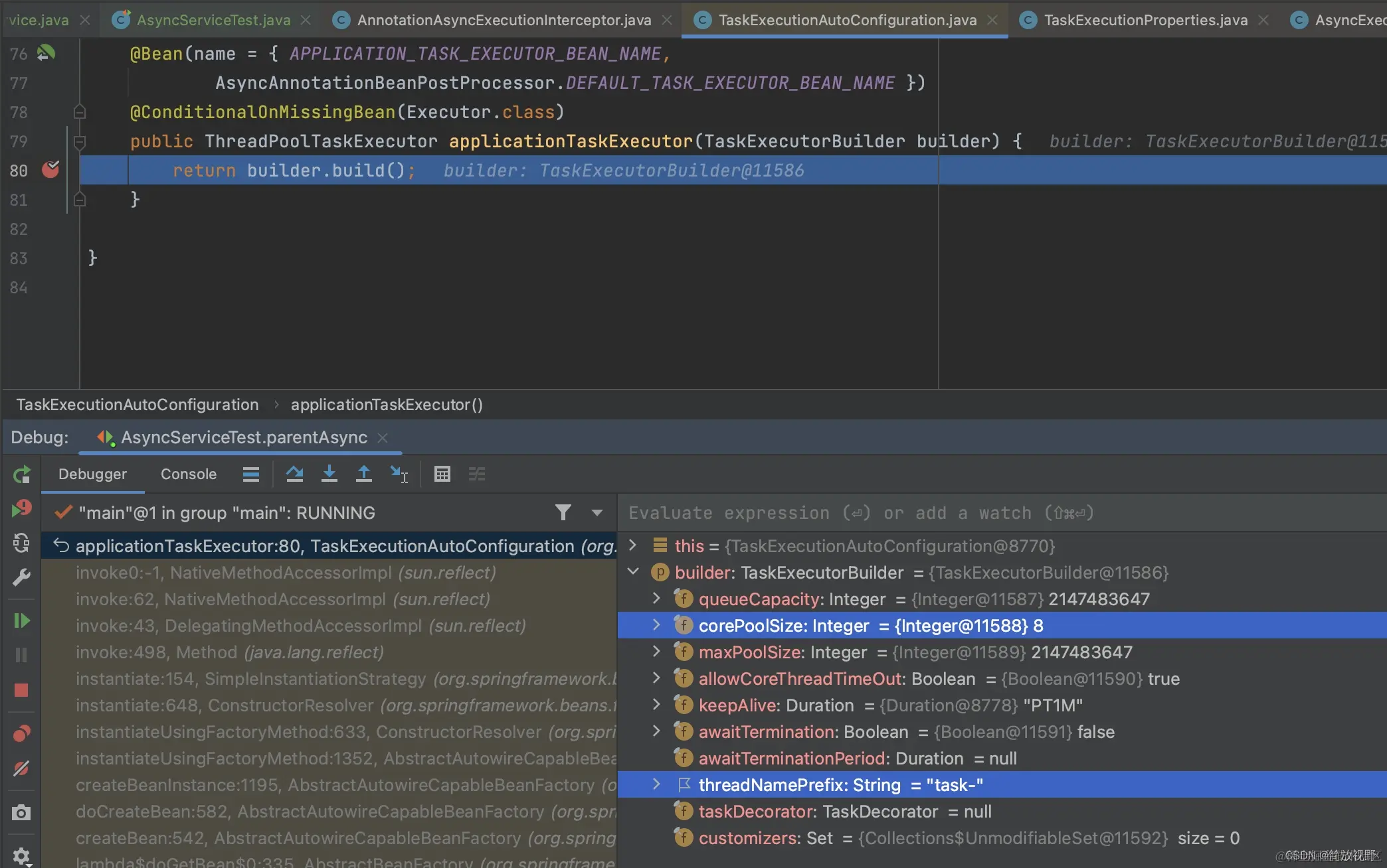
Task: Select the Step Out debugger icon
Action: [x=364, y=474]
